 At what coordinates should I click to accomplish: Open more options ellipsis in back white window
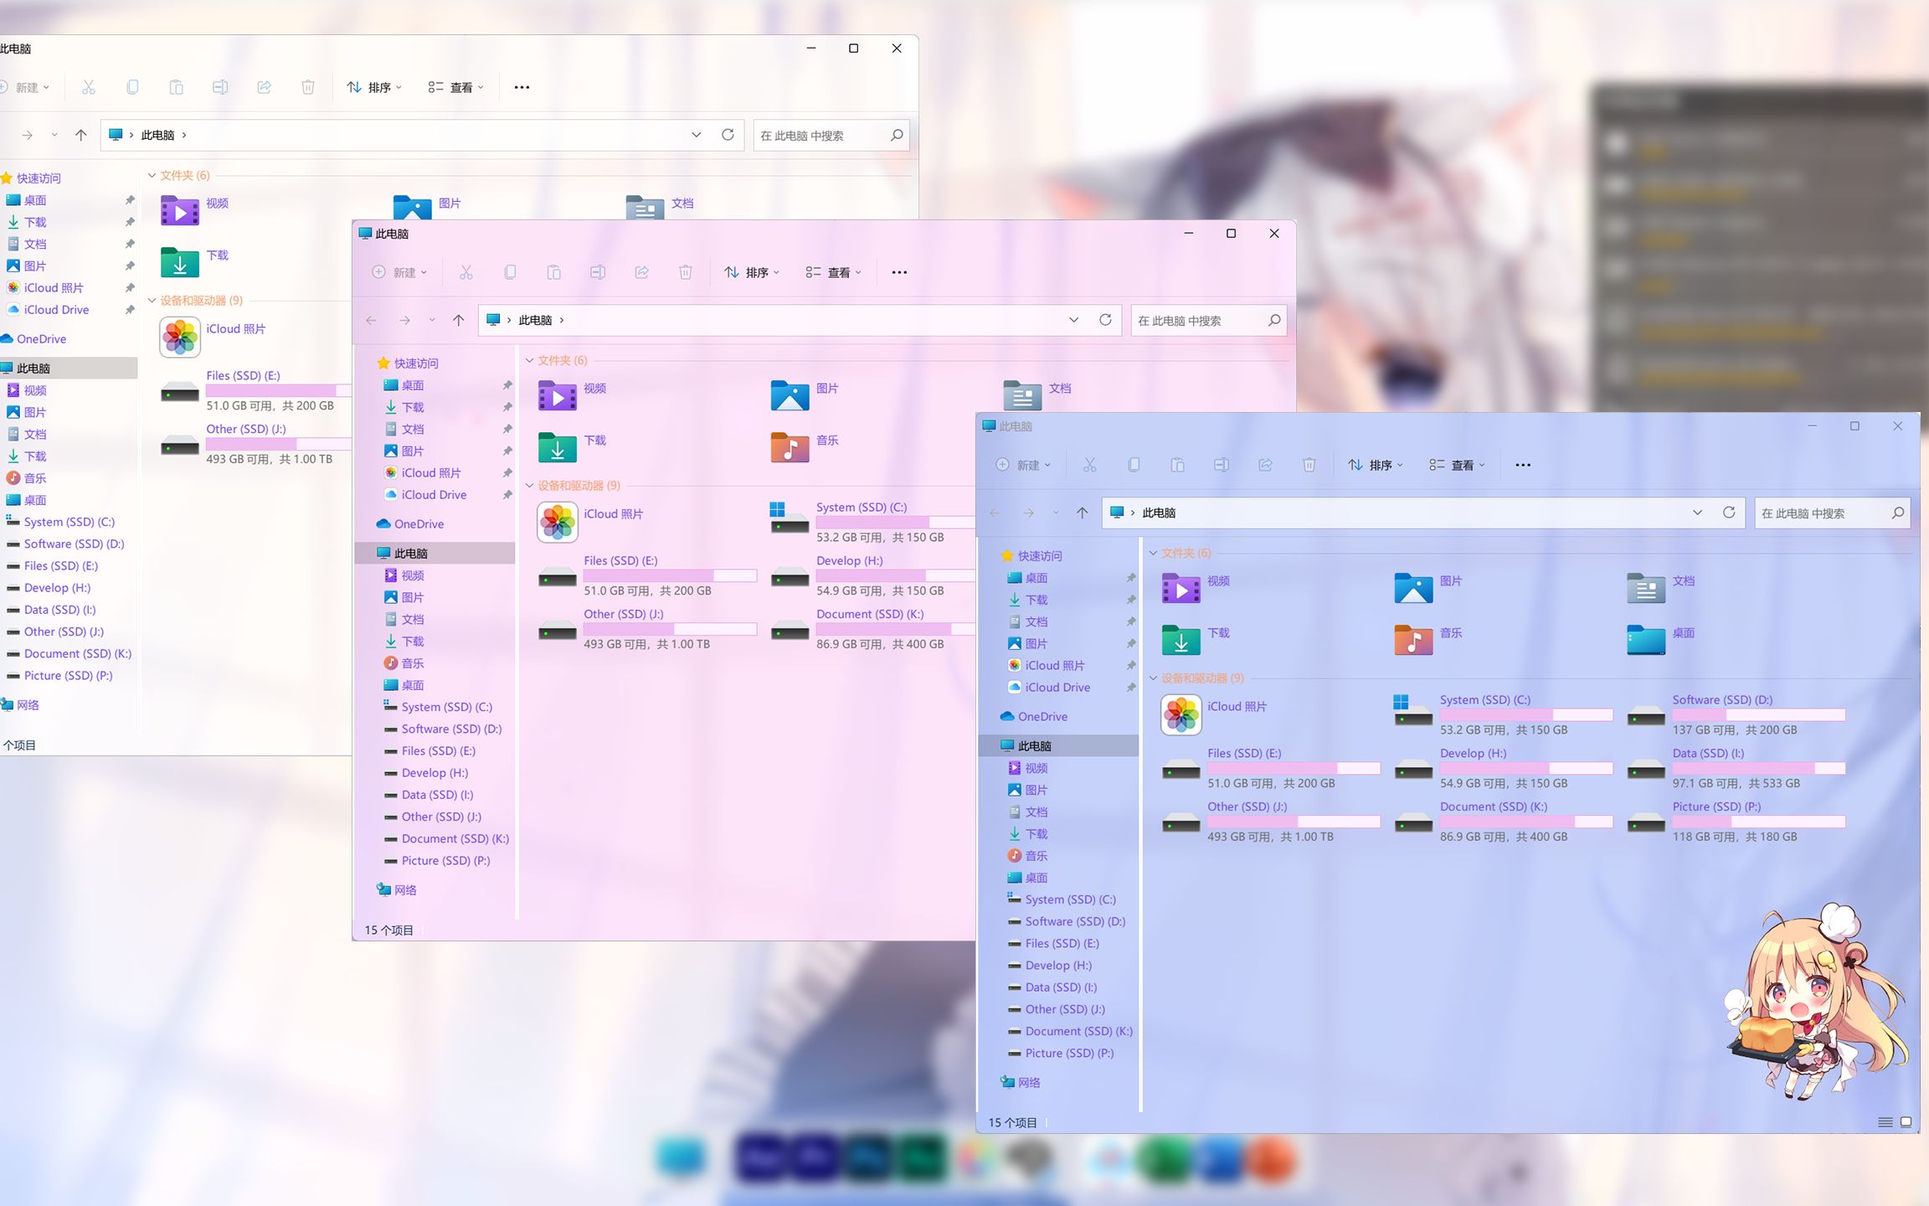tap(522, 87)
